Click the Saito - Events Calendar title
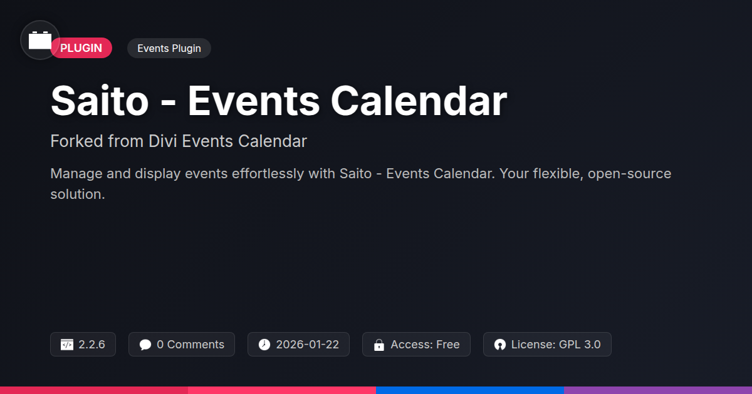This screenshot has width=752, height=394. pos(278,101)
